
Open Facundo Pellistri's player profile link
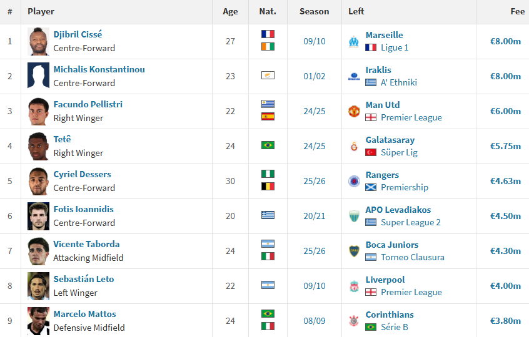(88, 105)
